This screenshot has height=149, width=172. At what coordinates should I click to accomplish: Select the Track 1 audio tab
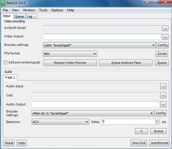[10, 77]
